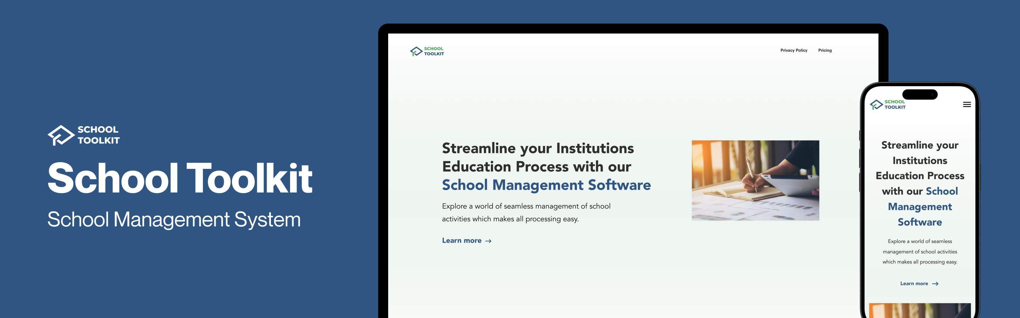Click the School Toolkit logo on the phone mockup
The height and width of the screenshot is (318, 1020).
point(887,104)
